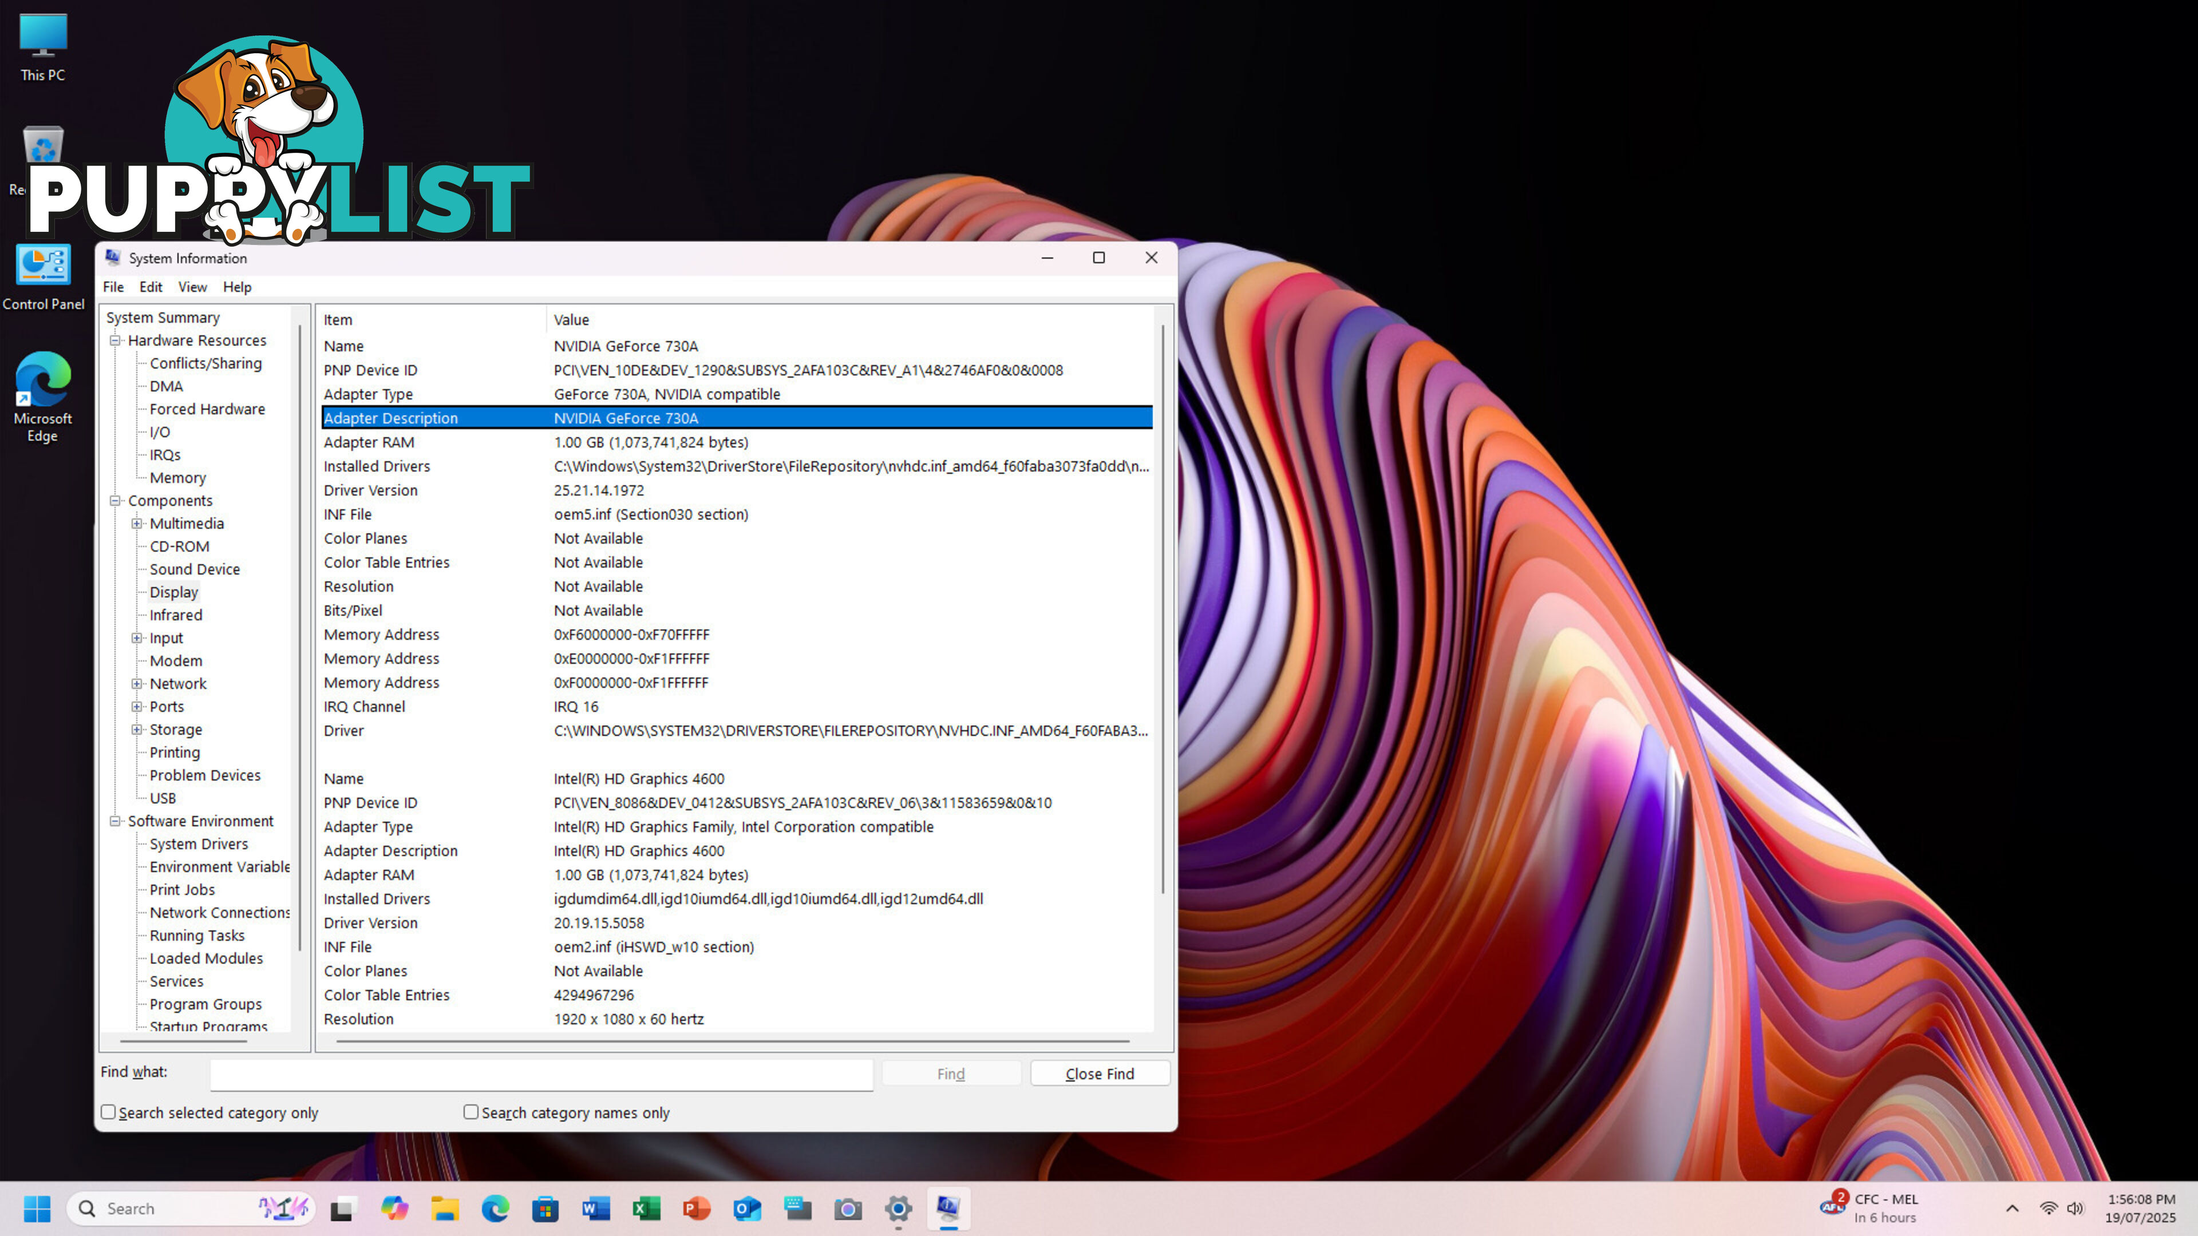Click details pane vertical scrollbar
The image size is (2198, 1236).
click(1163, 609)
